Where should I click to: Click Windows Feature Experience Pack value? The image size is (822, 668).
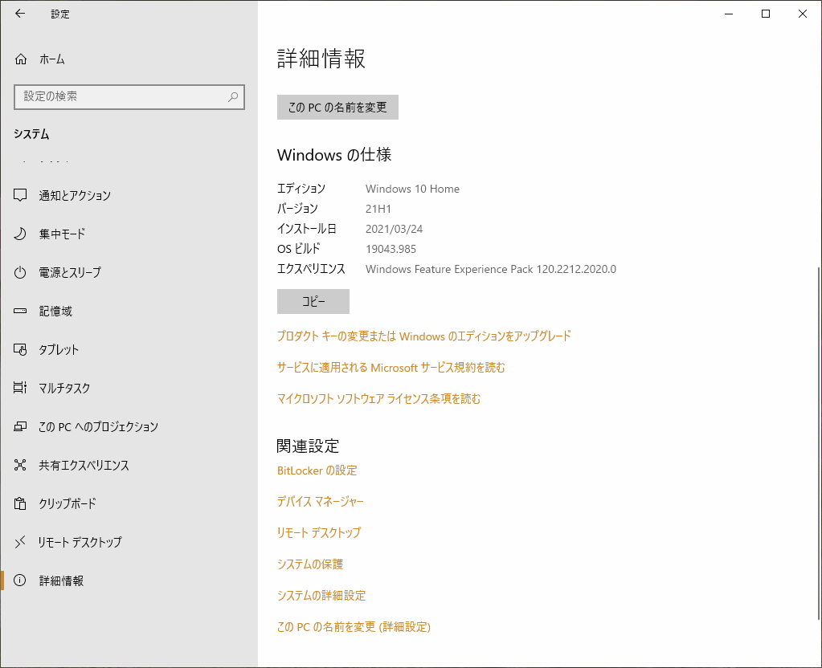pyautogui.click(x=491, y=269)
